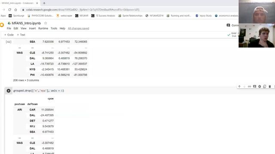The height and width of the screenshot is (154, 275).
Task: Open the NFLWAR2014 bookmark
Action: [154, 16]
